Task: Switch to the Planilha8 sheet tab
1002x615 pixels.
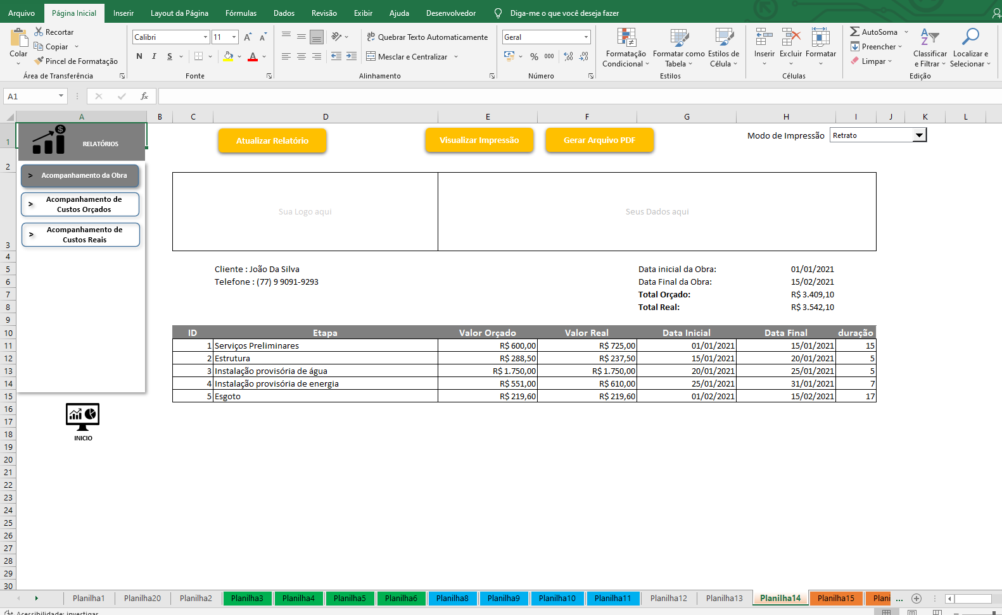Action: pyautogui.click(x=452, y=598)
